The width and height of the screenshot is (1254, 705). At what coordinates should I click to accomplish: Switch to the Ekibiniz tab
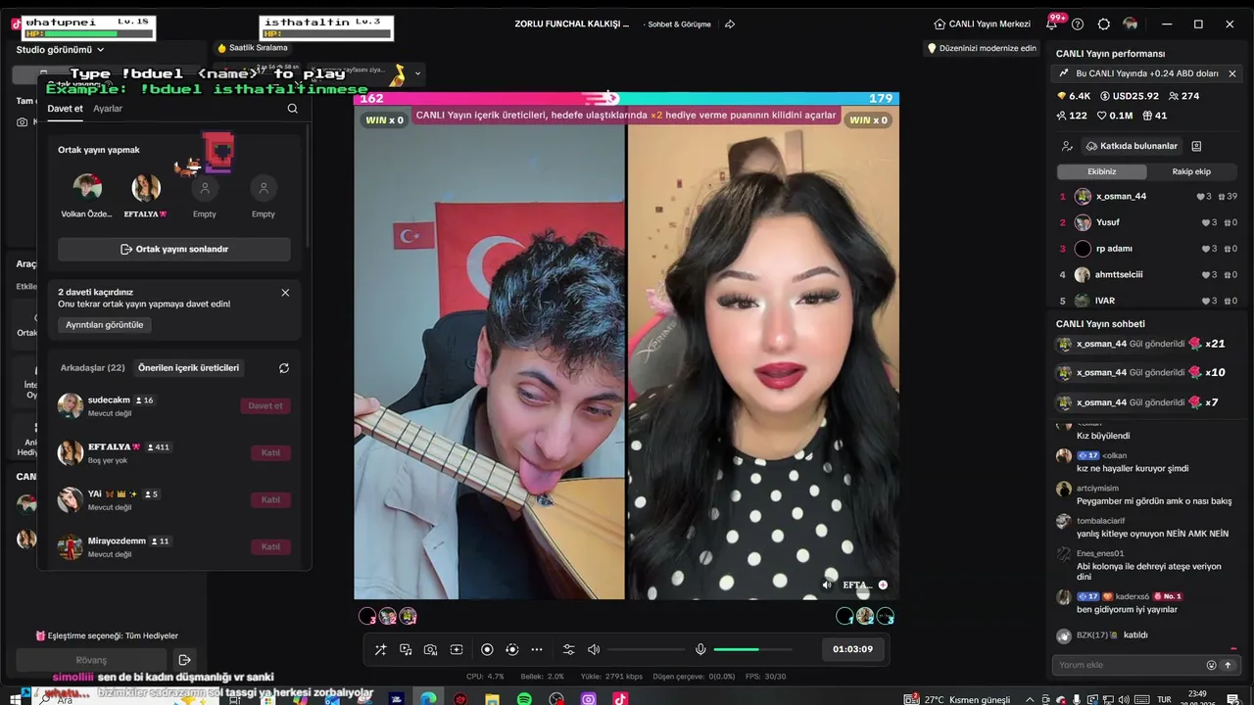tap(1102, 171)
